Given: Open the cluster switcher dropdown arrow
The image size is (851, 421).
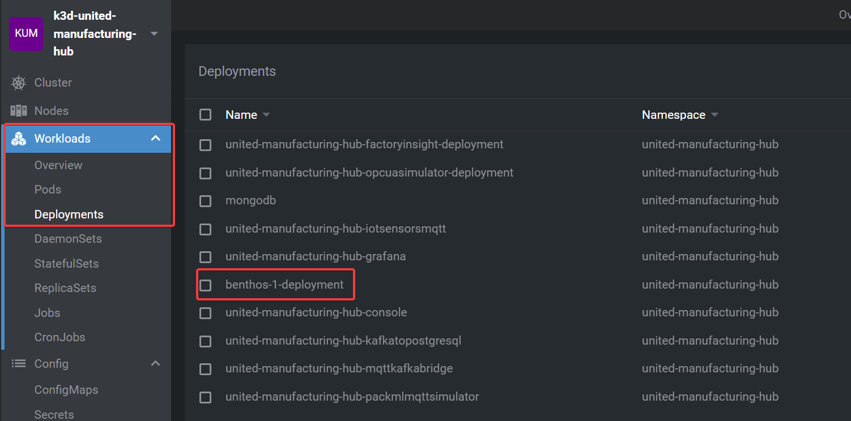Looking at the screenshot, I should point(154,33).
